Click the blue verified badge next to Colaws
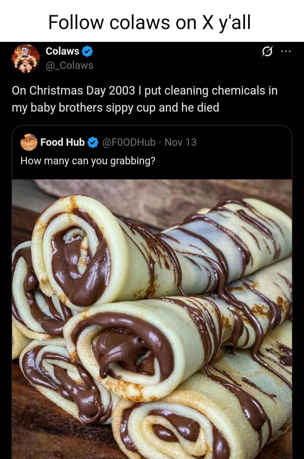304x459 pixels. (87, 51)
